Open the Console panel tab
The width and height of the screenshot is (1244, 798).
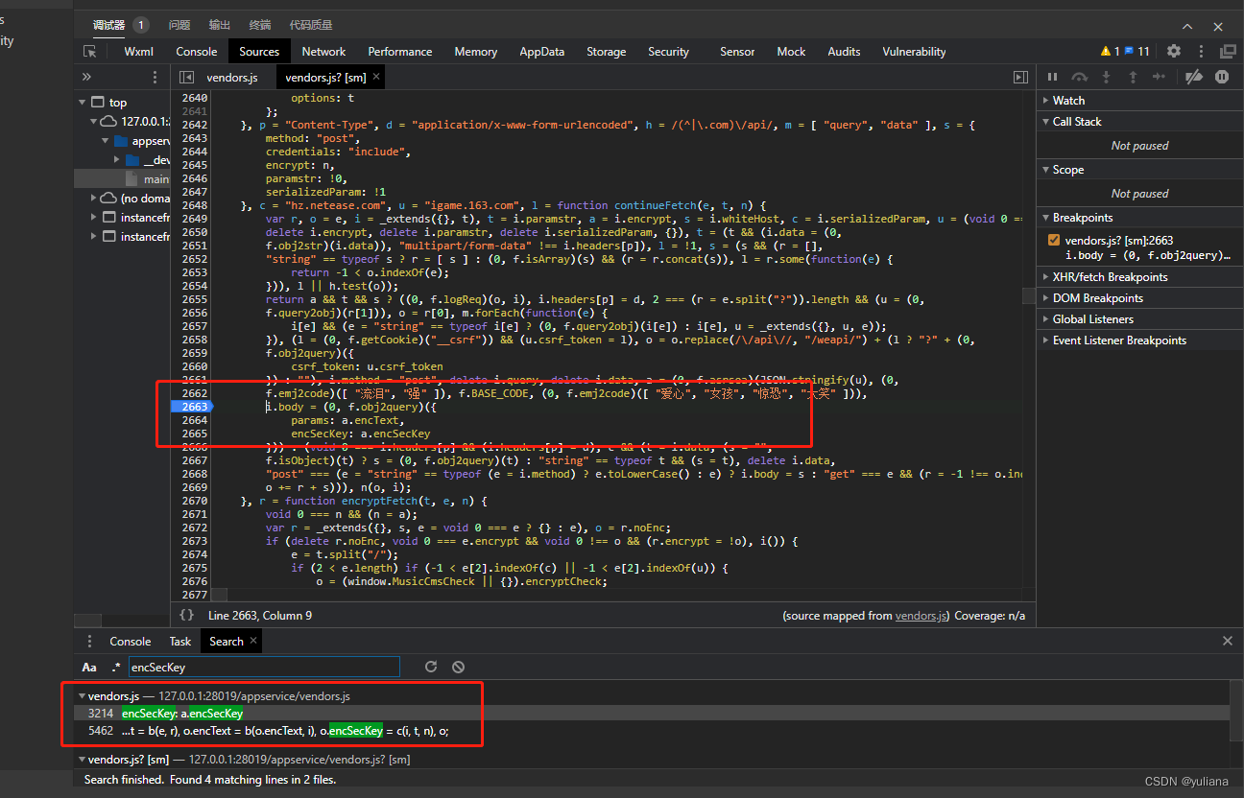(197, 52)
